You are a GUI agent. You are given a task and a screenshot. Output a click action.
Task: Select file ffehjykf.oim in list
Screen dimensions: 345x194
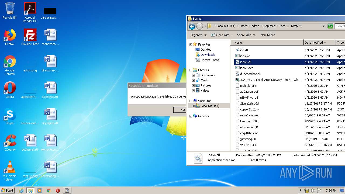pyautogui.click(x=248, y=86)
